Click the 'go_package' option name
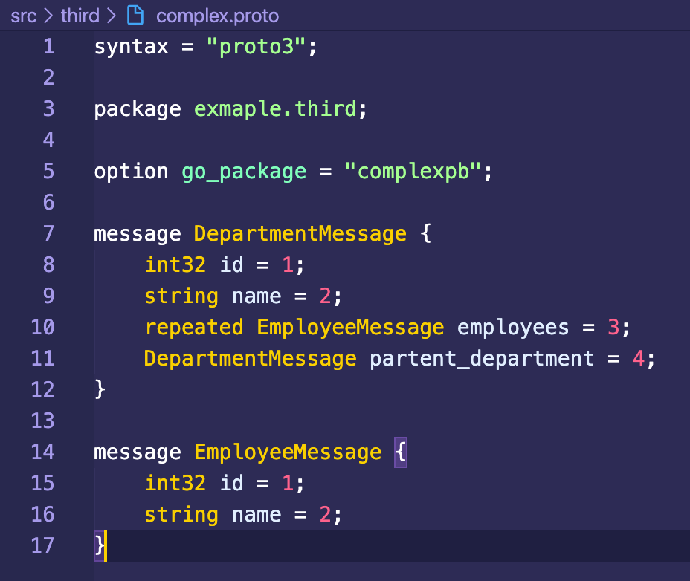This screenshot has width=690, height=581. point(244,172)
